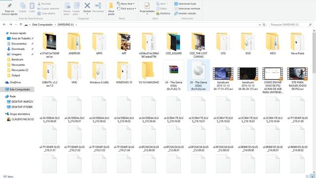
Task: Select the YU YU HAKUSHO folder
Action: click(149, 73)
